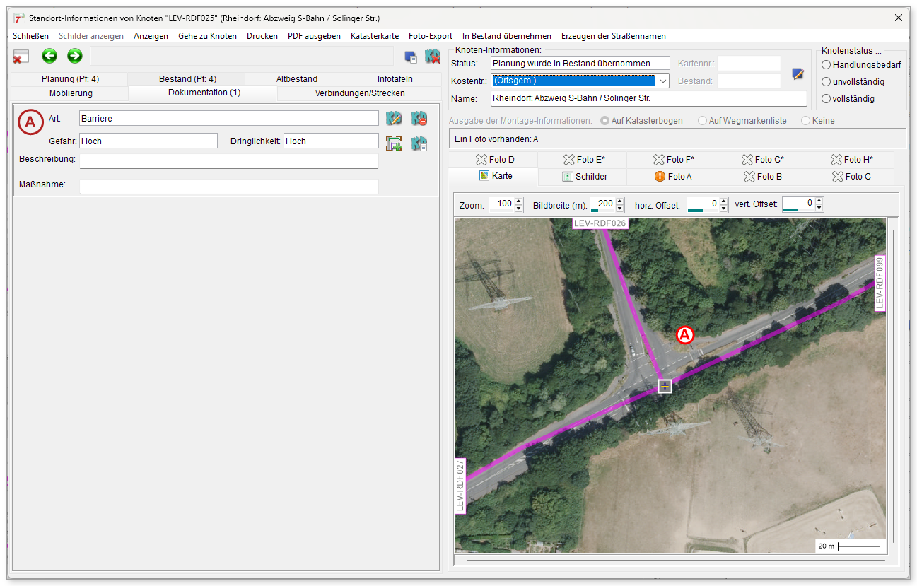Click the KD document icon beside Dringlichkeit

(419, 143)
